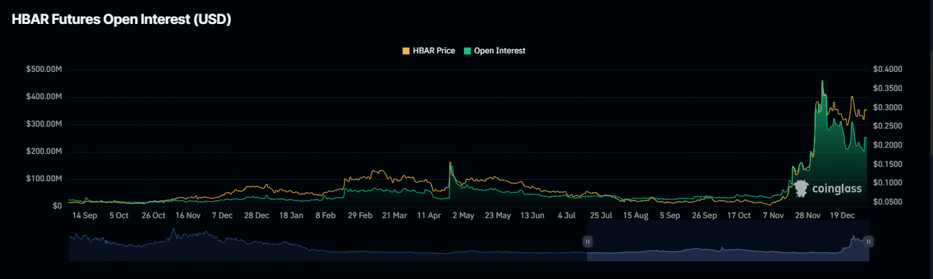Hide the Open Interest series via legend text
The height and width of the screenshot is (279, 933).
point(499,51)
